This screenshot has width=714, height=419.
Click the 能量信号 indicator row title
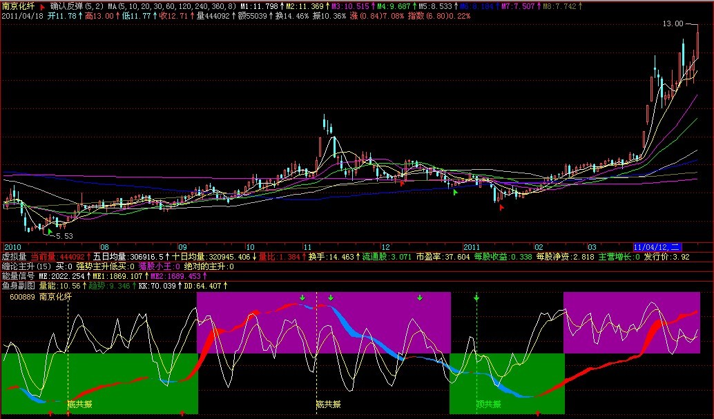tap(19, 275)
